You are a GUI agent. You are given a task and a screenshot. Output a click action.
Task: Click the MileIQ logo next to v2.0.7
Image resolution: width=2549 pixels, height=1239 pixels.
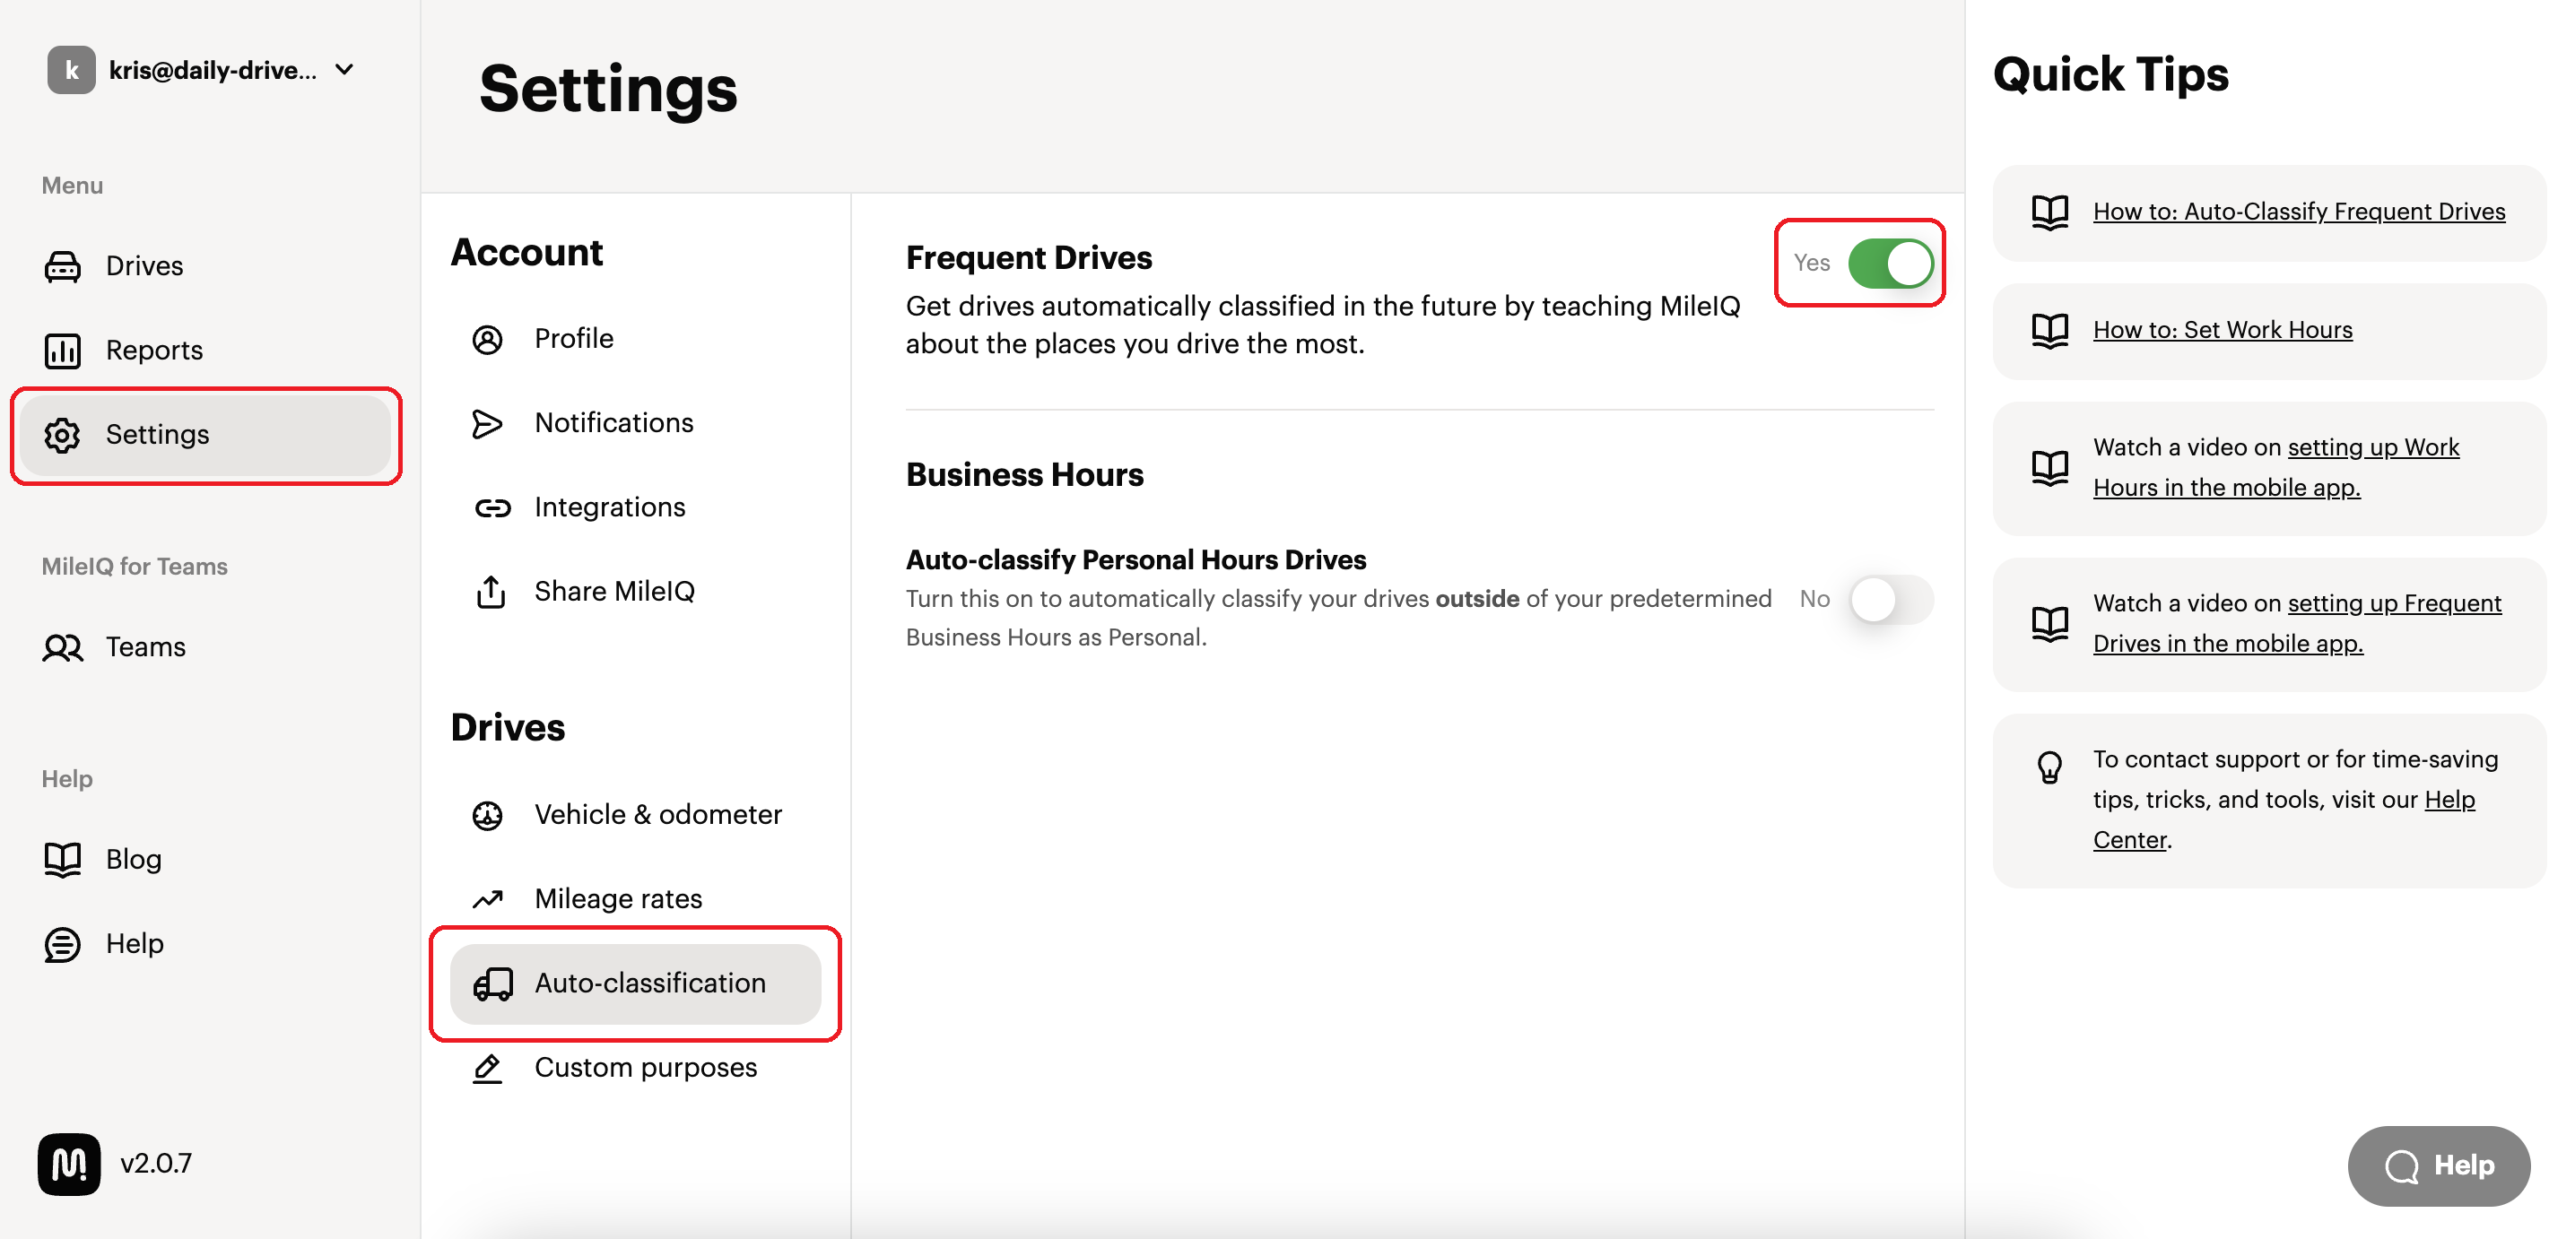pos(69,1163)
